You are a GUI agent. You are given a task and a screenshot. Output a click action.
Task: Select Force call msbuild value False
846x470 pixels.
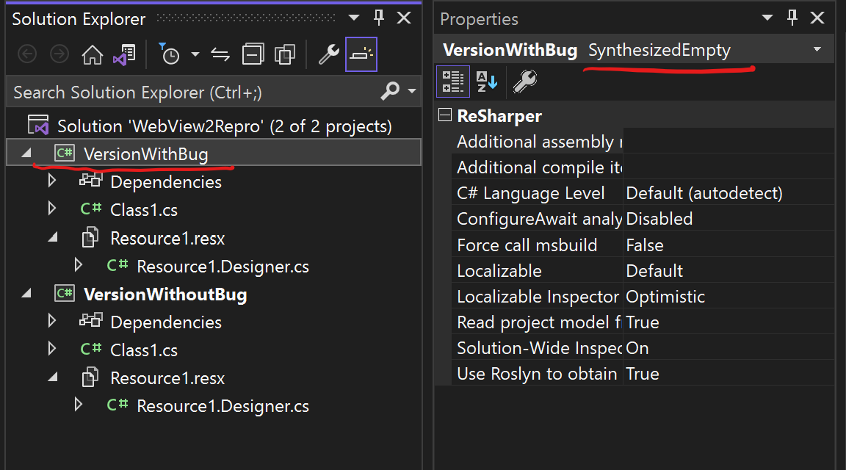coord(728,245)
